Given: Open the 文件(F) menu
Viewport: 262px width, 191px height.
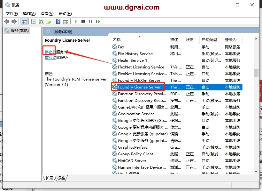Looking at the screenshot, I should point(12,14).
